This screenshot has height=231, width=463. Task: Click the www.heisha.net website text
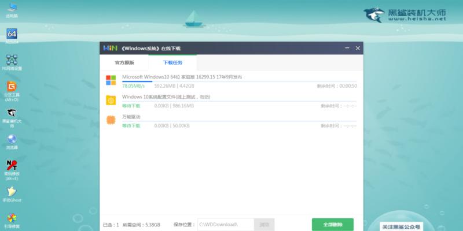tap(417, 19)
